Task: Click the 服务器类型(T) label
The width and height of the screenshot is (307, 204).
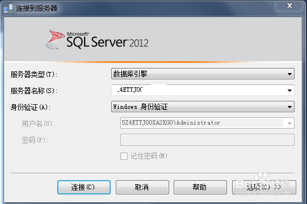Action: [34, 74]
